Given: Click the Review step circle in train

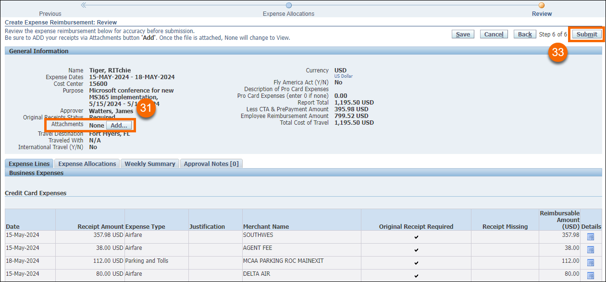Looking at the screenshot, I should [542, 5].
